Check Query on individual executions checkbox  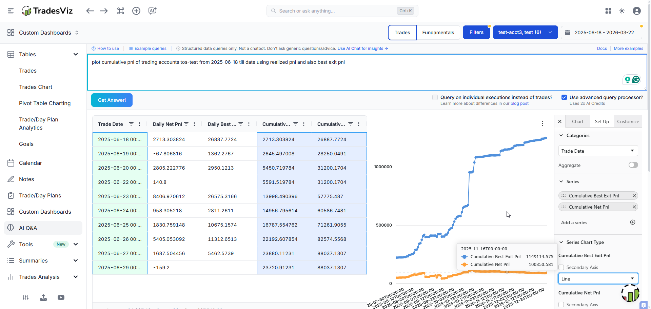pyautogui.click(x=435, y=97)
